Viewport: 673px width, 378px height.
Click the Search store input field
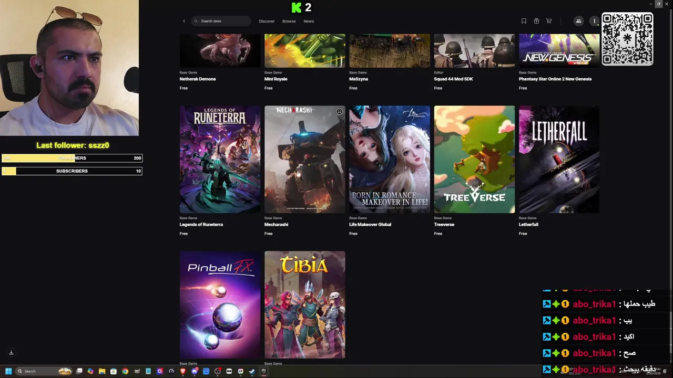(x=221, y=21)
